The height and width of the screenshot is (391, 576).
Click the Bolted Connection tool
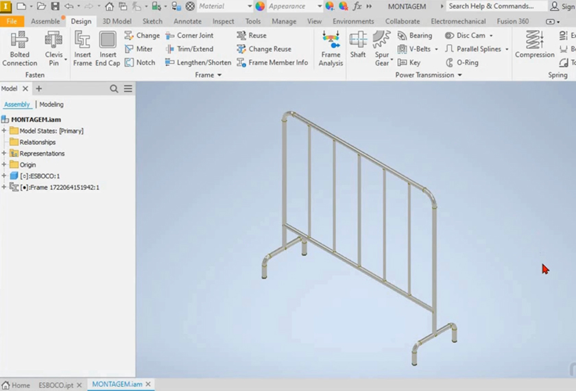[x=19, y=49]
